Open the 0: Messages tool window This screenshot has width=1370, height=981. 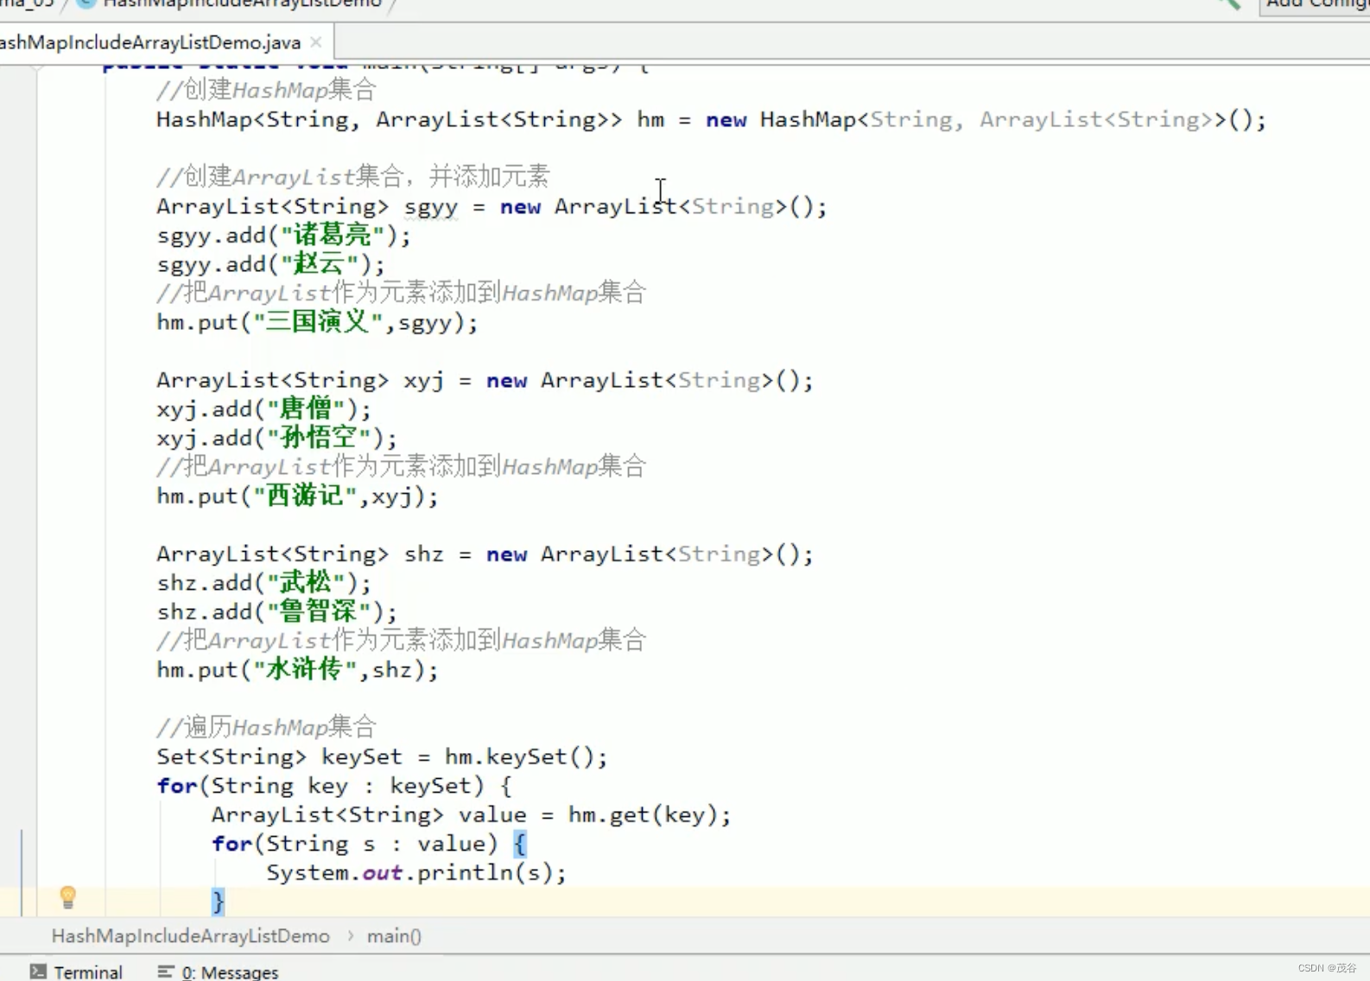[x=219, y=972]
